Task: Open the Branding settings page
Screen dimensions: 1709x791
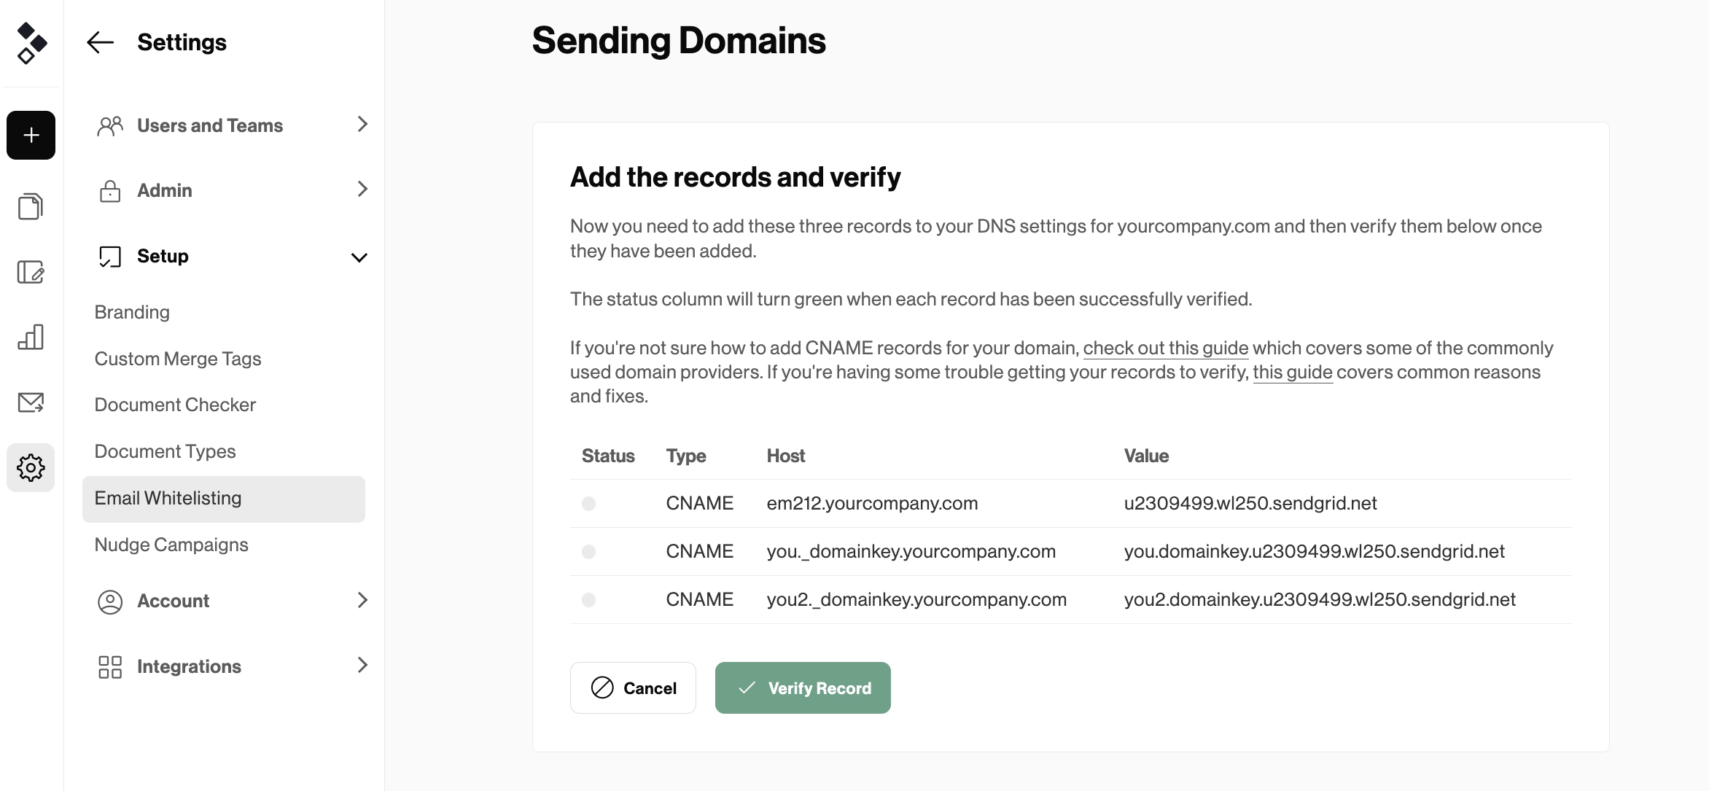Action: (x=132, y=311)
